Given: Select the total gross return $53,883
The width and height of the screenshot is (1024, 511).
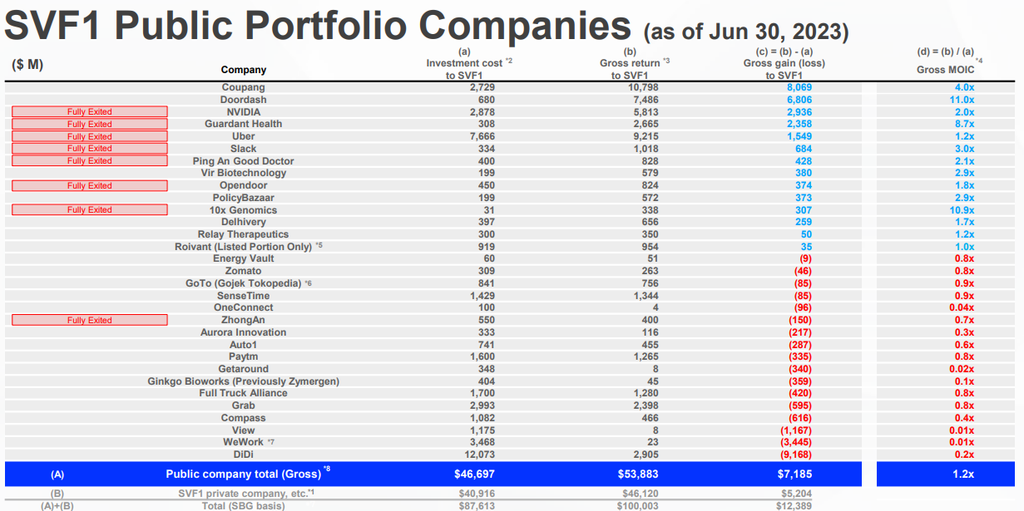Looking at the screenshot, I should 639,474.
